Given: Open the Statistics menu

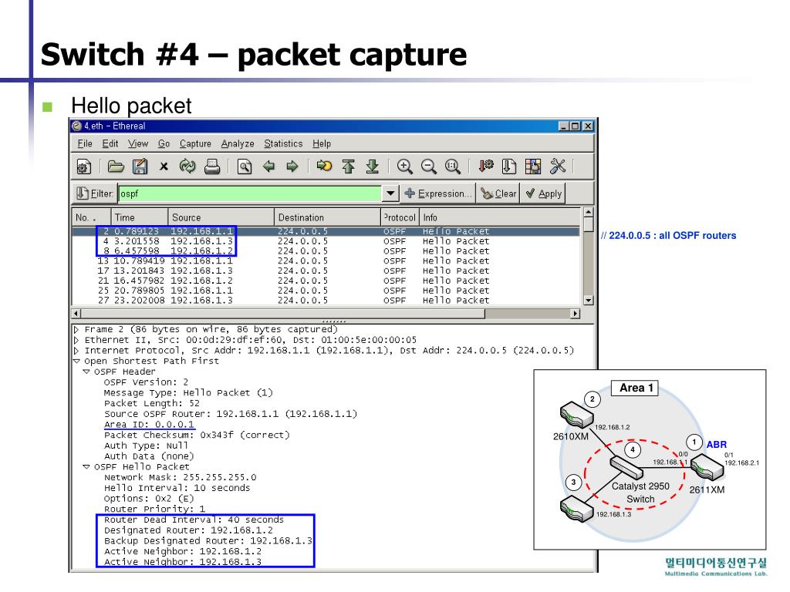Looking at the screenshot, I should pos(283,144).
